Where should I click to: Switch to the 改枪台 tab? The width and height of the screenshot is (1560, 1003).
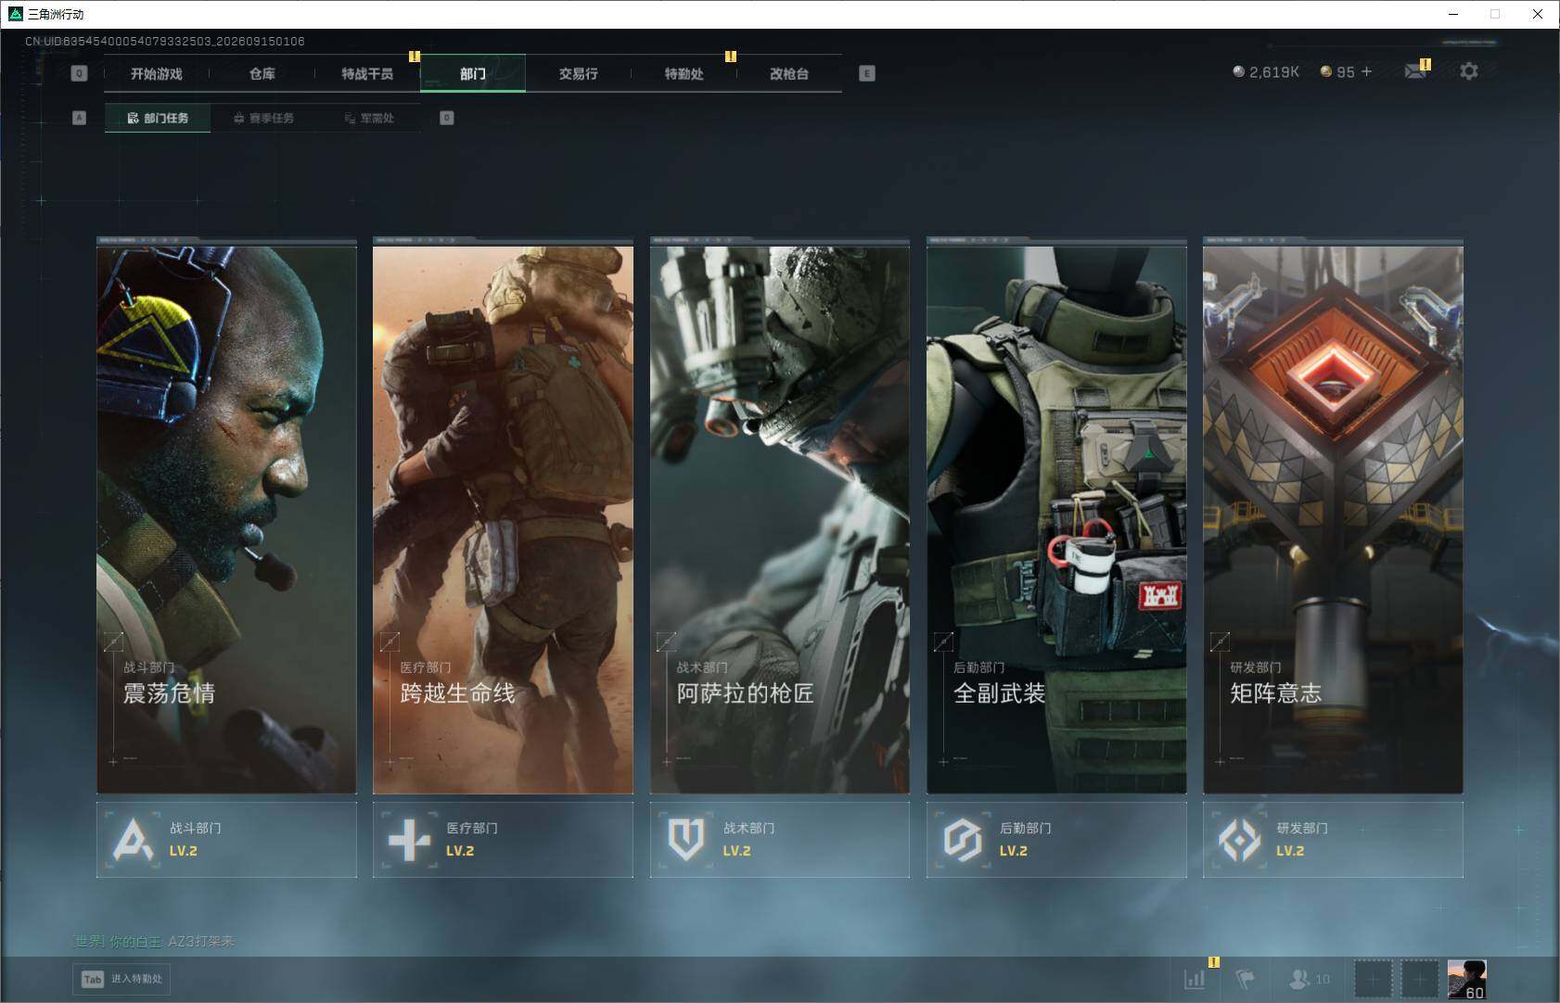pos(789,73)
